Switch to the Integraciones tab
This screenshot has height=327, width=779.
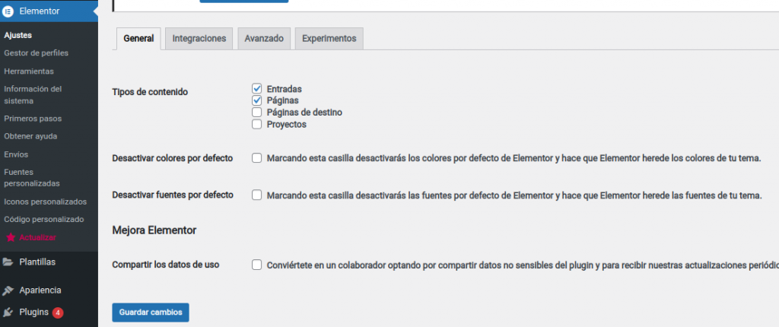[x=199, y=39]
